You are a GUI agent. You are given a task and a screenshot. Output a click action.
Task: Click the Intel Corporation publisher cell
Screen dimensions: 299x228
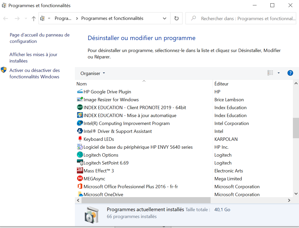coord(232,123)
